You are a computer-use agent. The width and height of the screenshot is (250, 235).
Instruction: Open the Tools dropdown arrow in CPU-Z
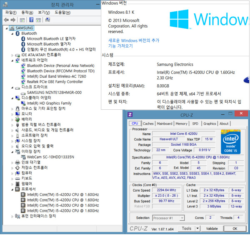click(197, 228)
